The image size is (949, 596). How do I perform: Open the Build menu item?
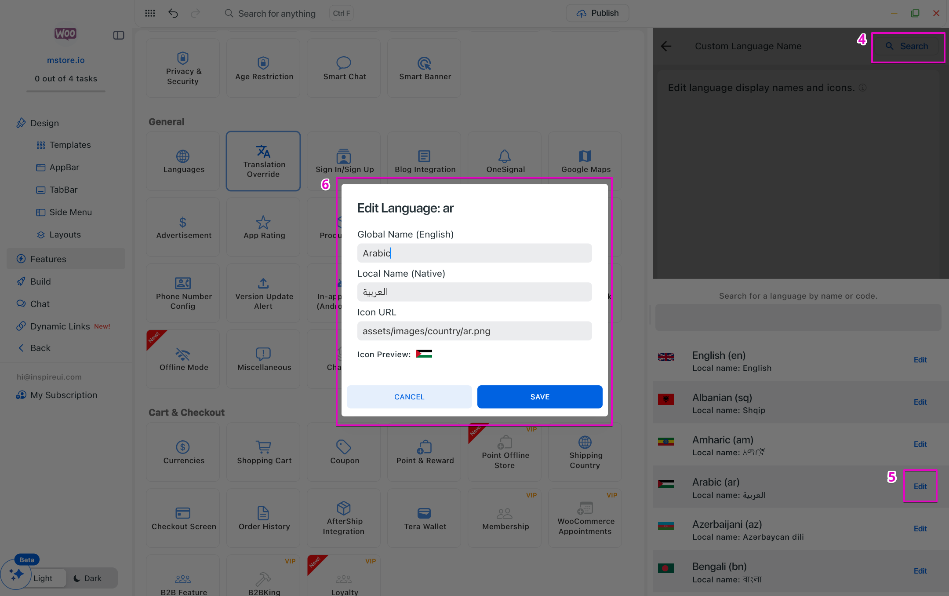[x=40, y=282]
